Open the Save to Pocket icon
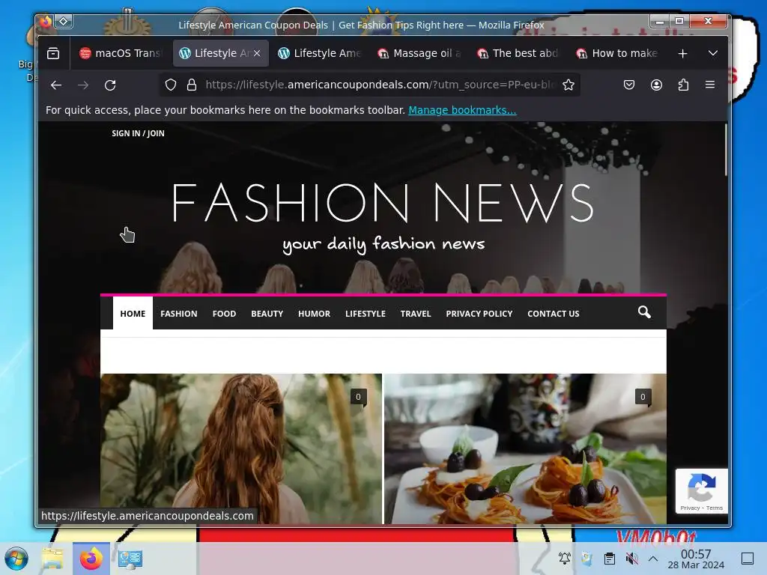 point(629,85)
